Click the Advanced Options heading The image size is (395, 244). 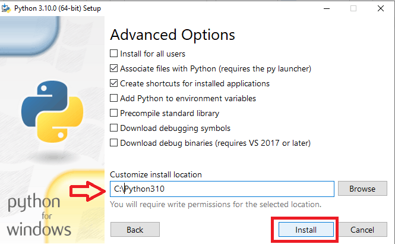click(173, 35)
